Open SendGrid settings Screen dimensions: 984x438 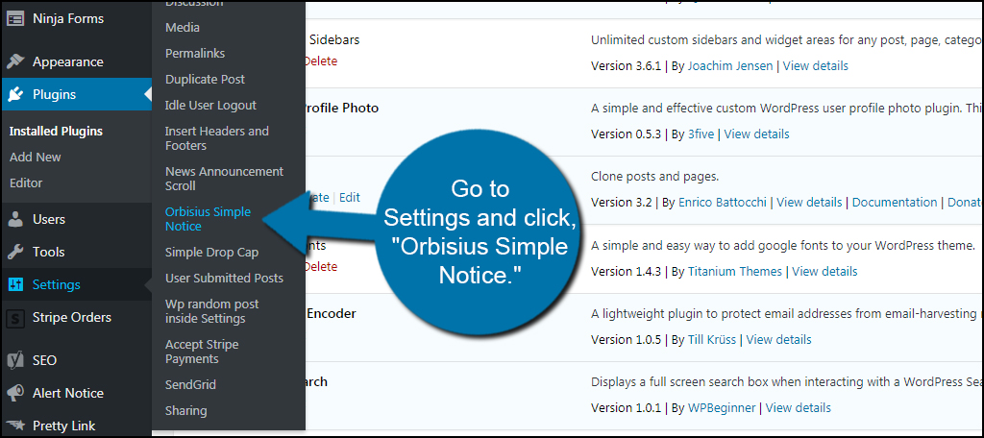[x=191, y=384]
